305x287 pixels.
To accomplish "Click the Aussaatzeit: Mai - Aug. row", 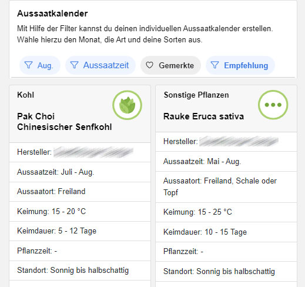I will pyautogui.click(x=226, y=162).
